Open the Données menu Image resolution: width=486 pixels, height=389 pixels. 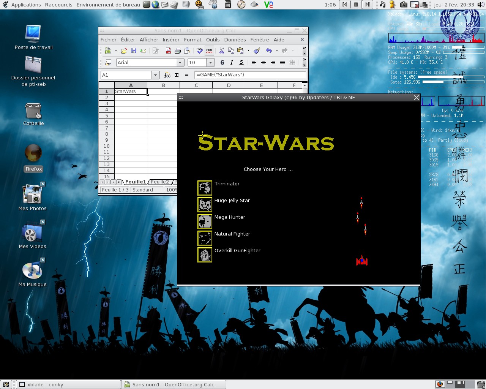[x=235, y=40]
